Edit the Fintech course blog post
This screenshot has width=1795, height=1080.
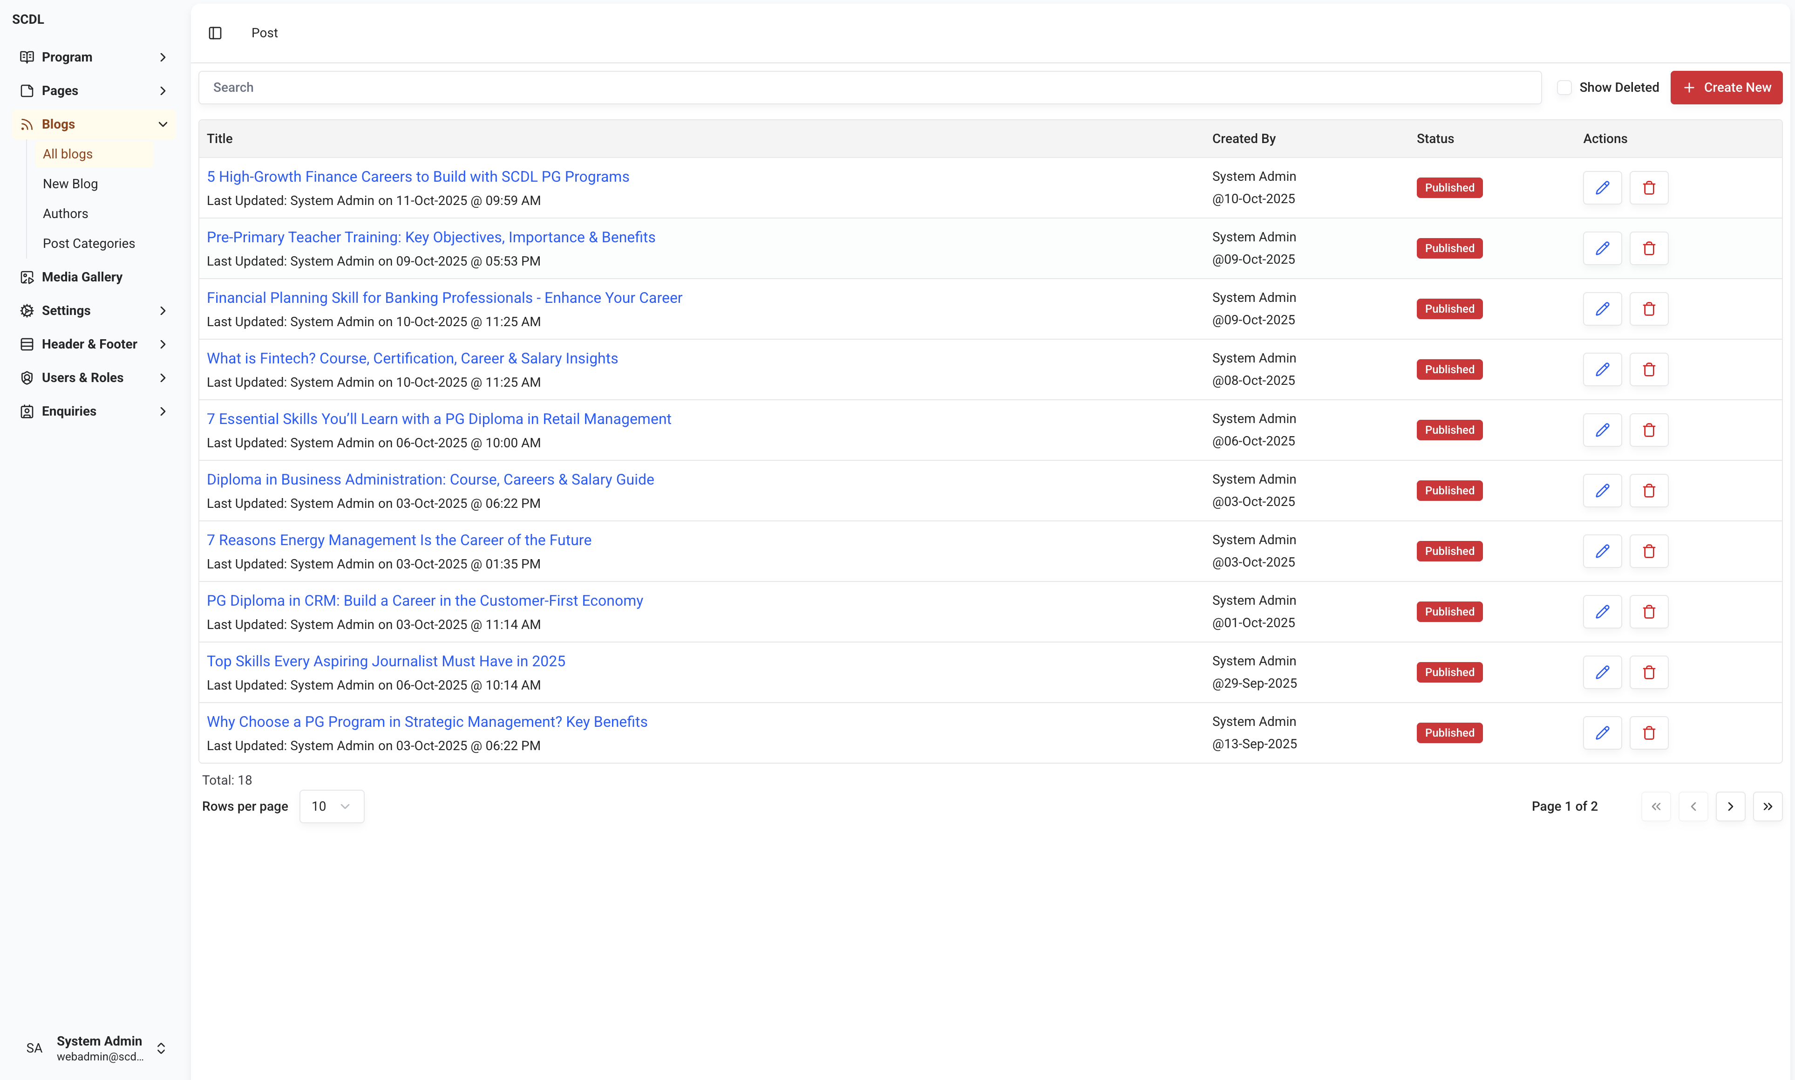tap(1602, 369)
